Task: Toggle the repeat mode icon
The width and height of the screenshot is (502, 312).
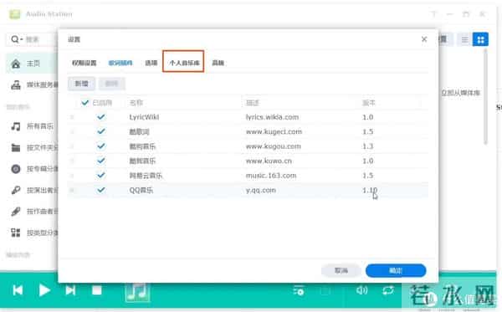Action: (x=388, y=290)
